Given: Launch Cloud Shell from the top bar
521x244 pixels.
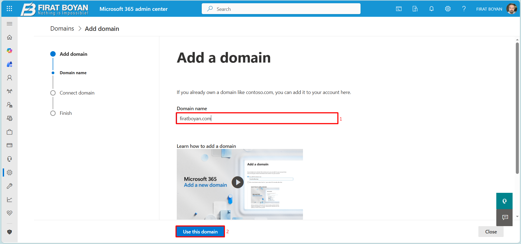Looking at the screenshot, I should [398, 9].
